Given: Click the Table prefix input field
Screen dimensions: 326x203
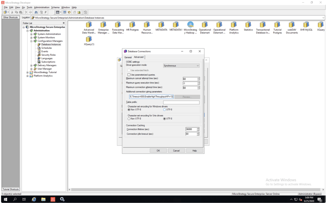Looking at the screenshot, I should click(181, 103).
